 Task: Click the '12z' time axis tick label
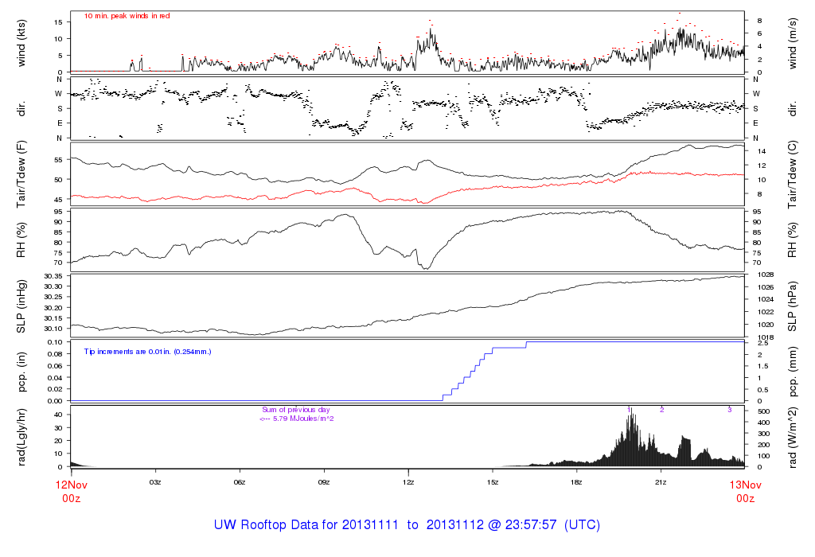pos(408,482)
